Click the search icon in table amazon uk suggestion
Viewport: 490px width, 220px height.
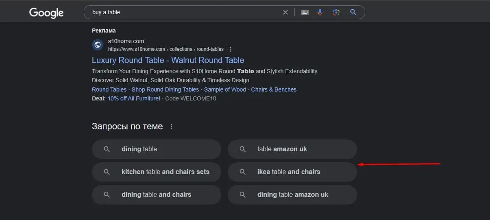coord(242,149)
